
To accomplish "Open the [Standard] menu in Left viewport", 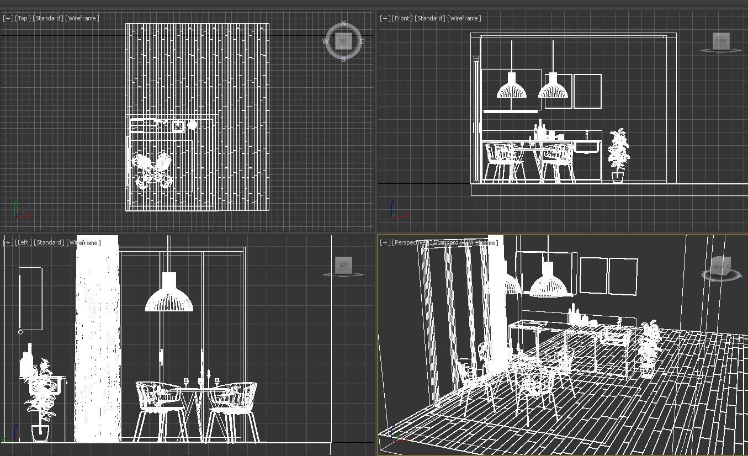I will point(49,242).
